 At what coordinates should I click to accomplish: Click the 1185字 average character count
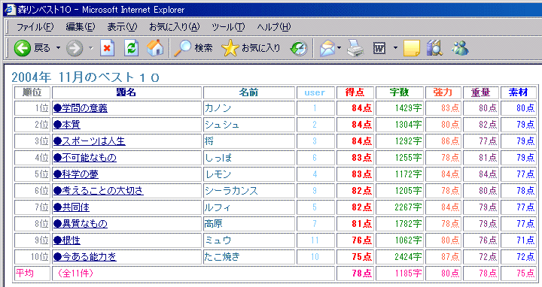399,273
